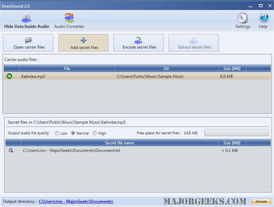Click the Size (MB) header in secret files list
The width and height of the screenshot is (274, 207).
pyautogui.click(x=232, y=143)
